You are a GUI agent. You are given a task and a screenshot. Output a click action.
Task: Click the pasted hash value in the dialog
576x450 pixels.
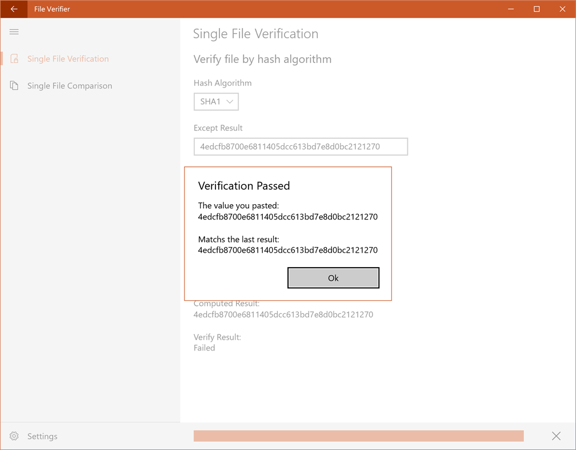(x=287, y=217)
